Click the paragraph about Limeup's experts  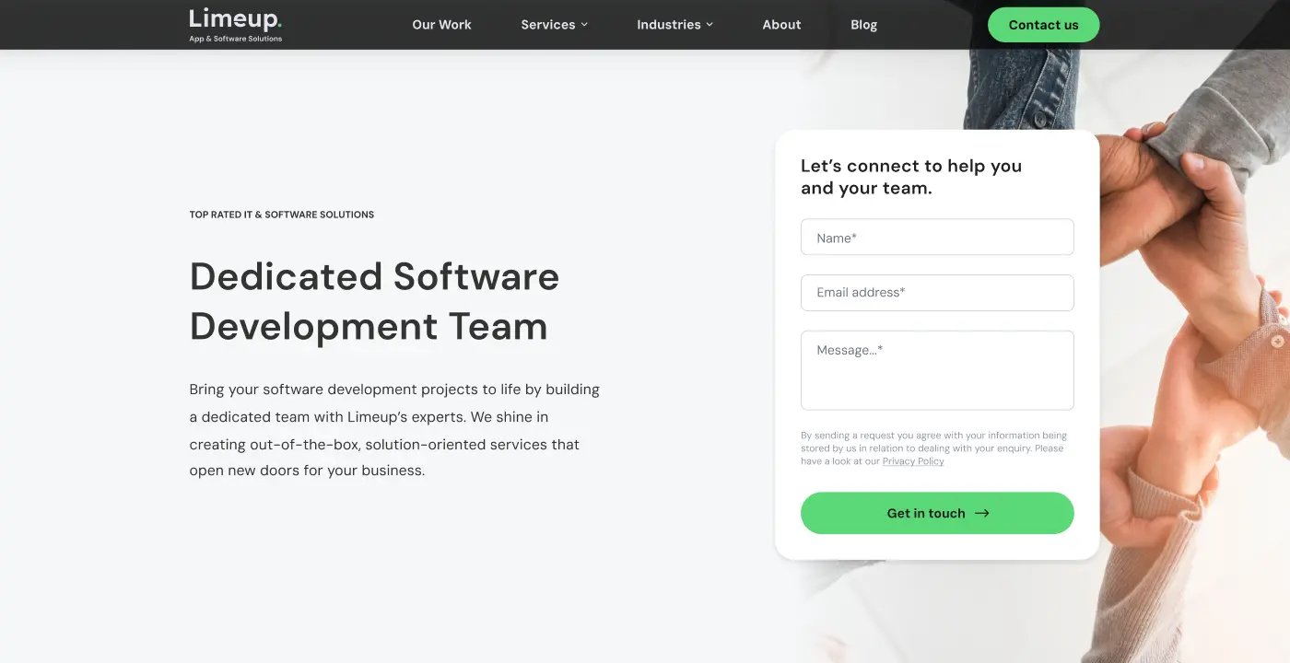(394, 430)
